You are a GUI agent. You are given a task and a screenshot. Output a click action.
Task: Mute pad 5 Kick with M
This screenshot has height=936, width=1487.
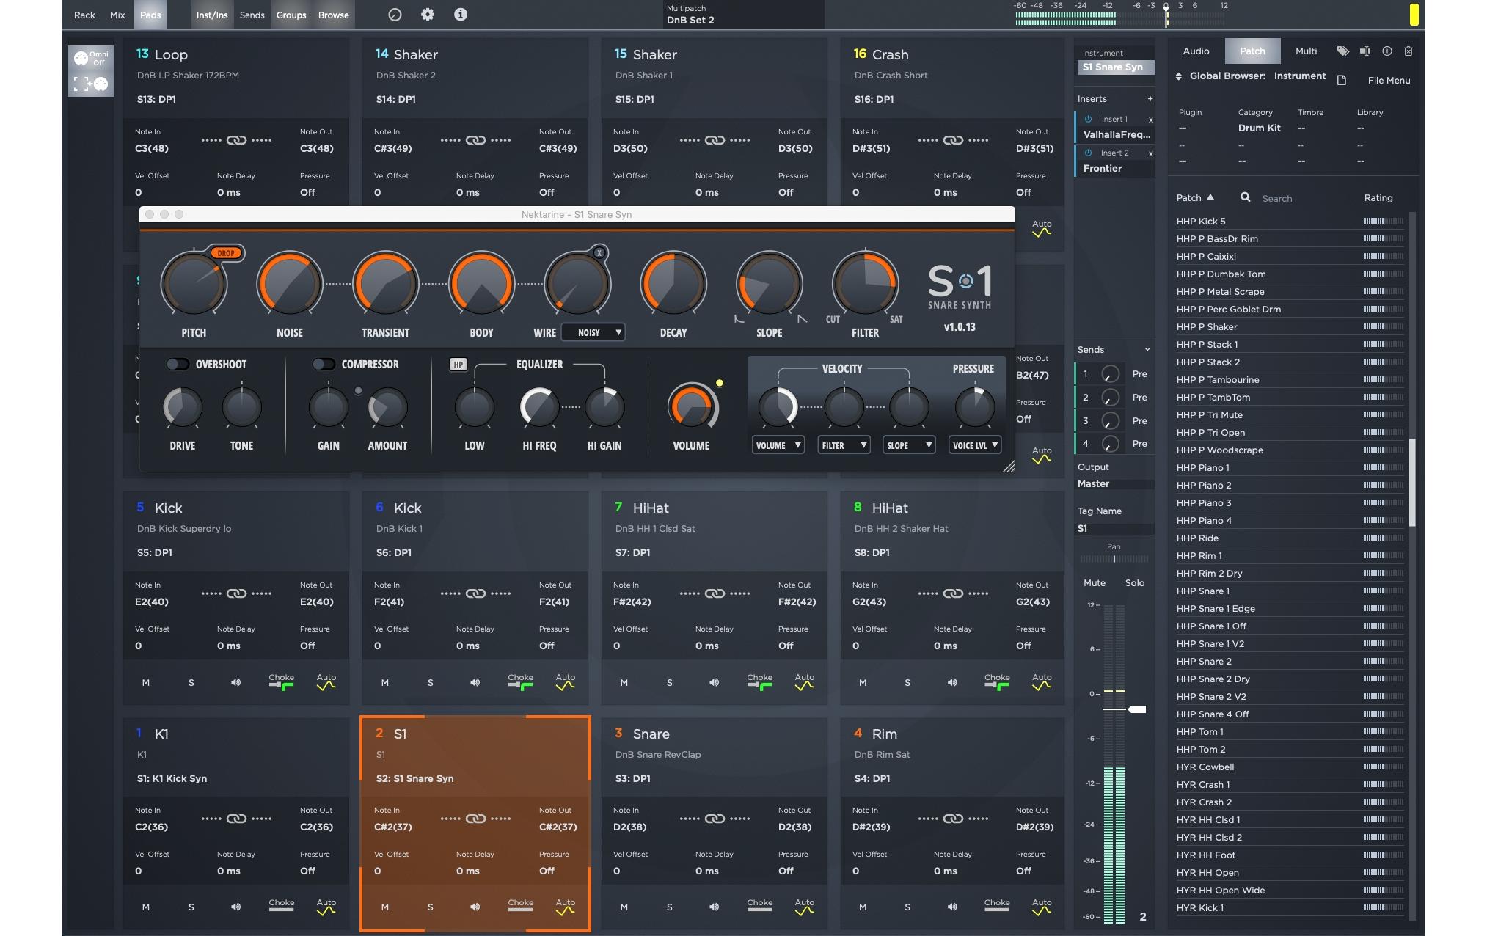coord(146,683)
